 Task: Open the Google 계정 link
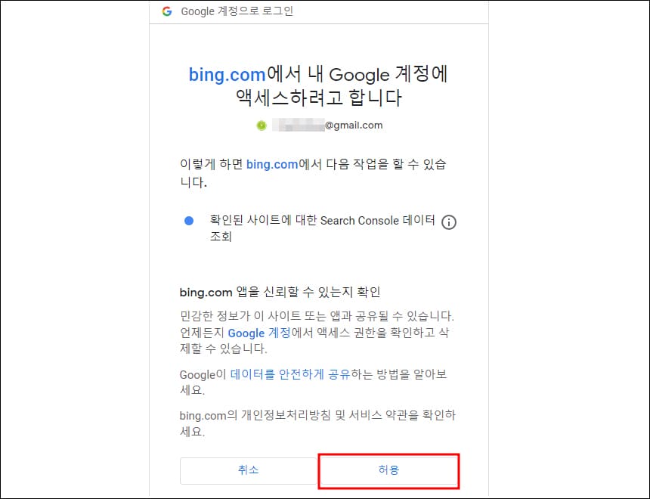(259, 333)
